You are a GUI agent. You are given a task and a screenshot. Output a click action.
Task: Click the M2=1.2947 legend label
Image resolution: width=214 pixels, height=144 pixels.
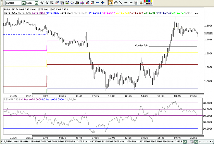[108, 13]
